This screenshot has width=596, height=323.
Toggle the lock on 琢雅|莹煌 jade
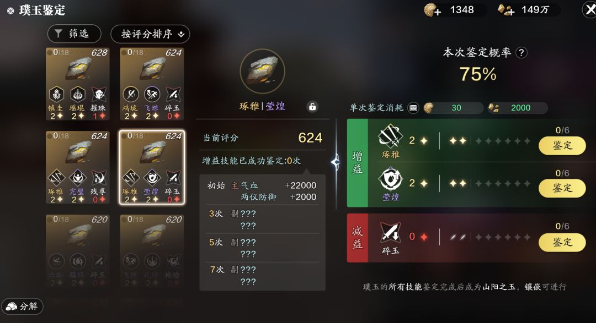[312, 107]
